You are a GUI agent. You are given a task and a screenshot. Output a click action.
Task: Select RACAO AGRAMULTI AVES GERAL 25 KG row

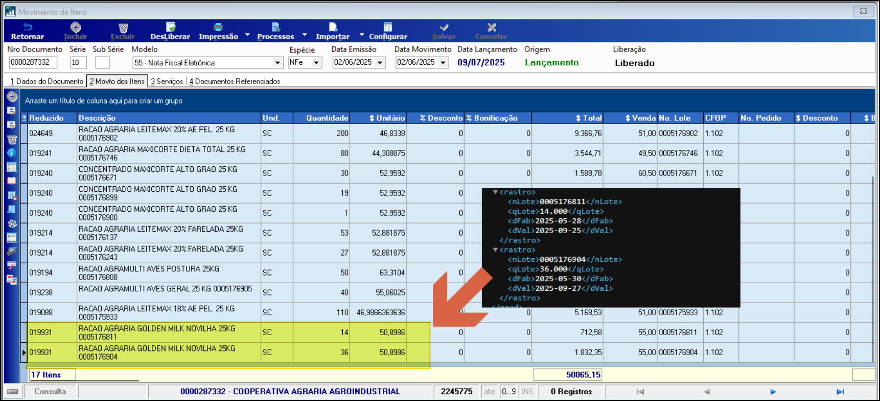[x=447, y=293]
